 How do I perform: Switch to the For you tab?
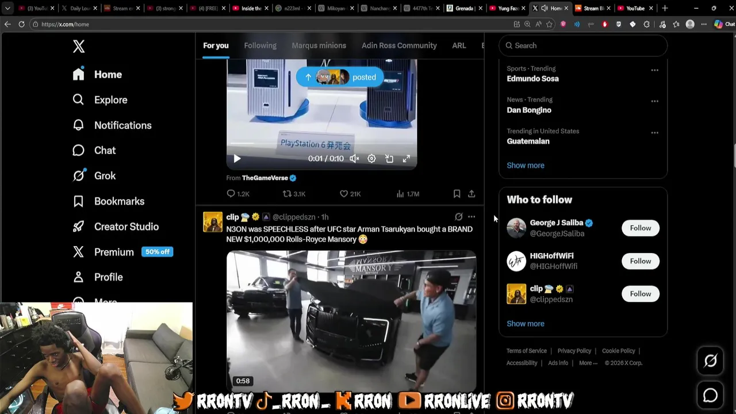click(216, 45)
